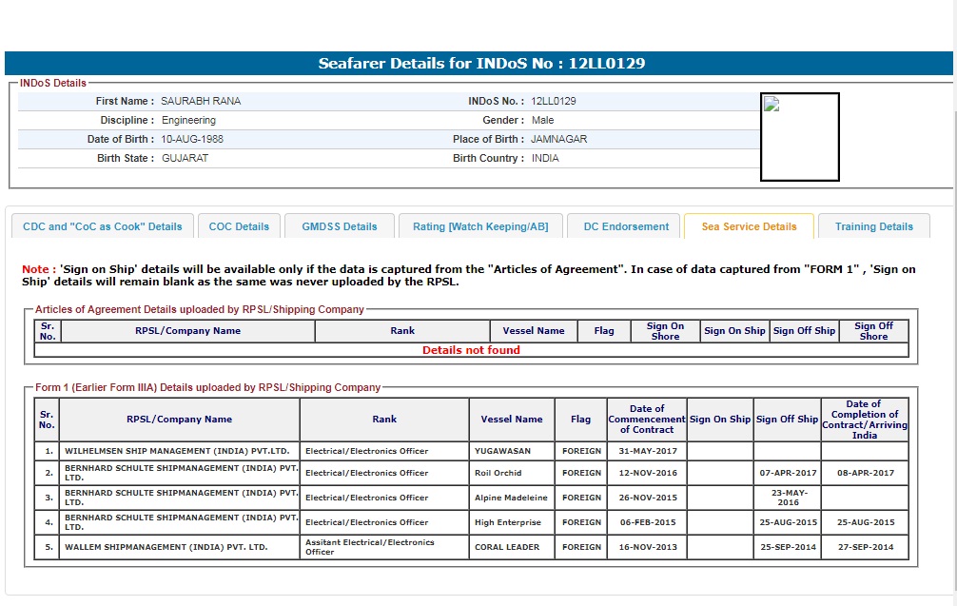Click the Wilhelmsen Ship Management company cell
Image resolution: width=957 pixels, height=606 pixels.
[180, 451]
